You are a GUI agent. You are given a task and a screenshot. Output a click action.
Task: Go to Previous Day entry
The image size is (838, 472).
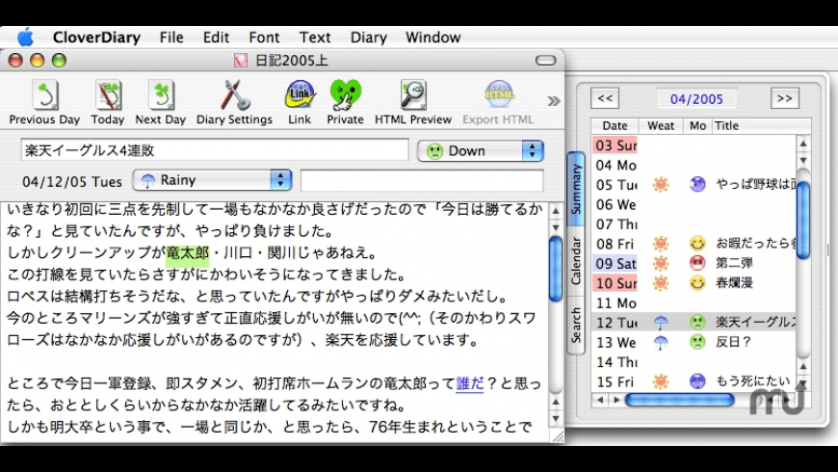pos(44,103)
